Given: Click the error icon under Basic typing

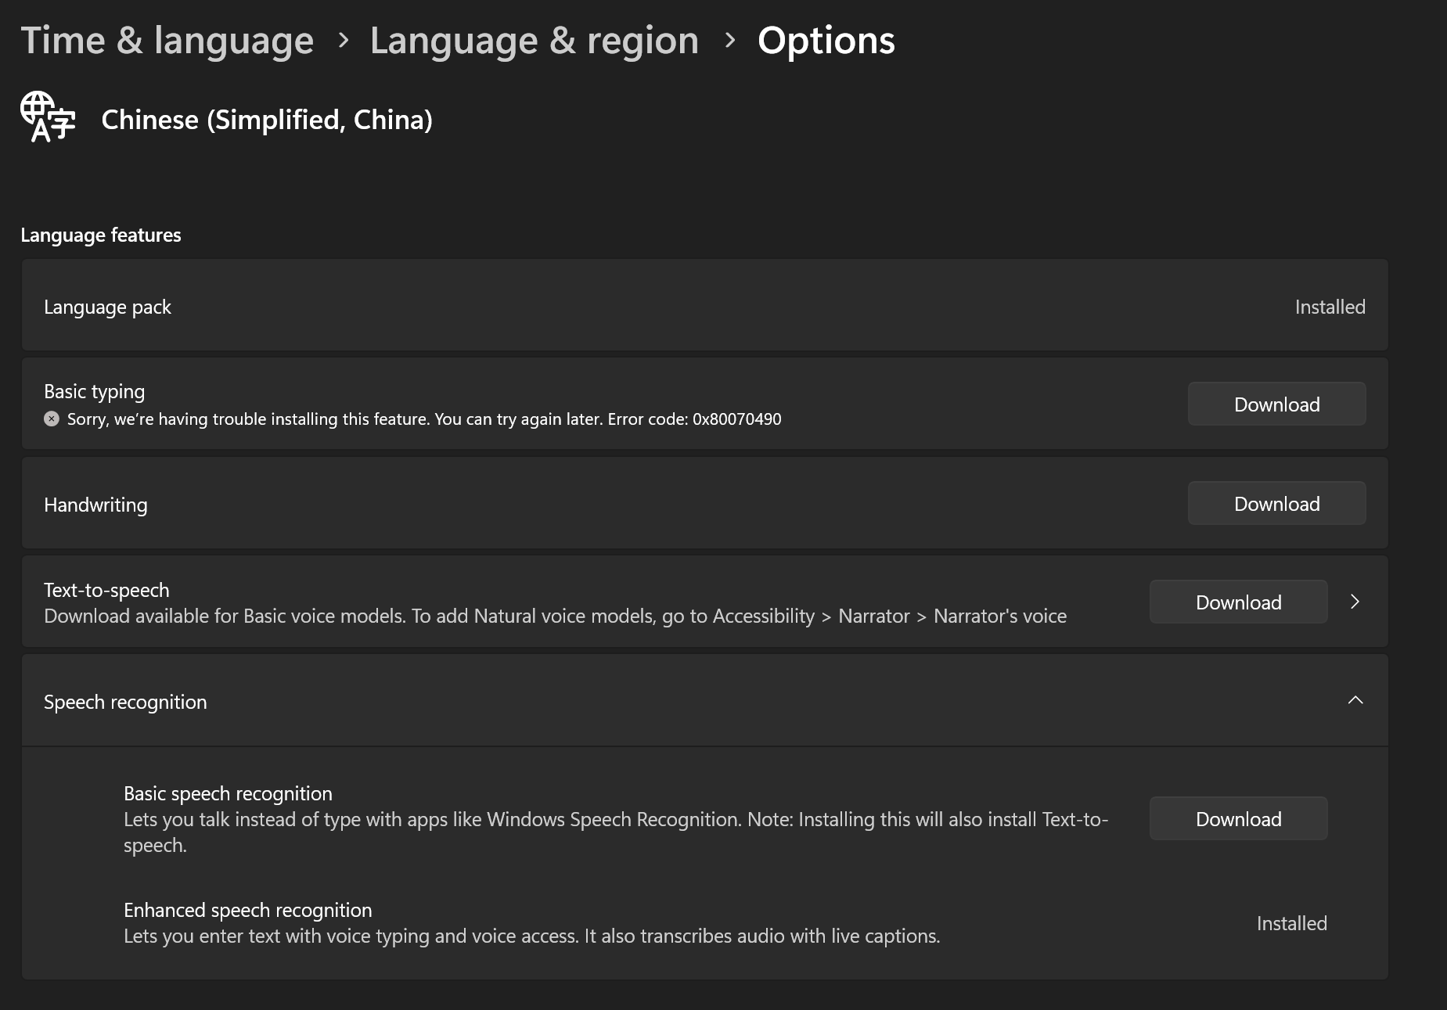Looking at the screenshot, I should pos(52,419).
